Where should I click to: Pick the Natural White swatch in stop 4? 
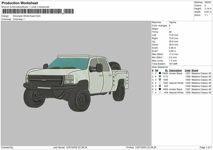160,83
